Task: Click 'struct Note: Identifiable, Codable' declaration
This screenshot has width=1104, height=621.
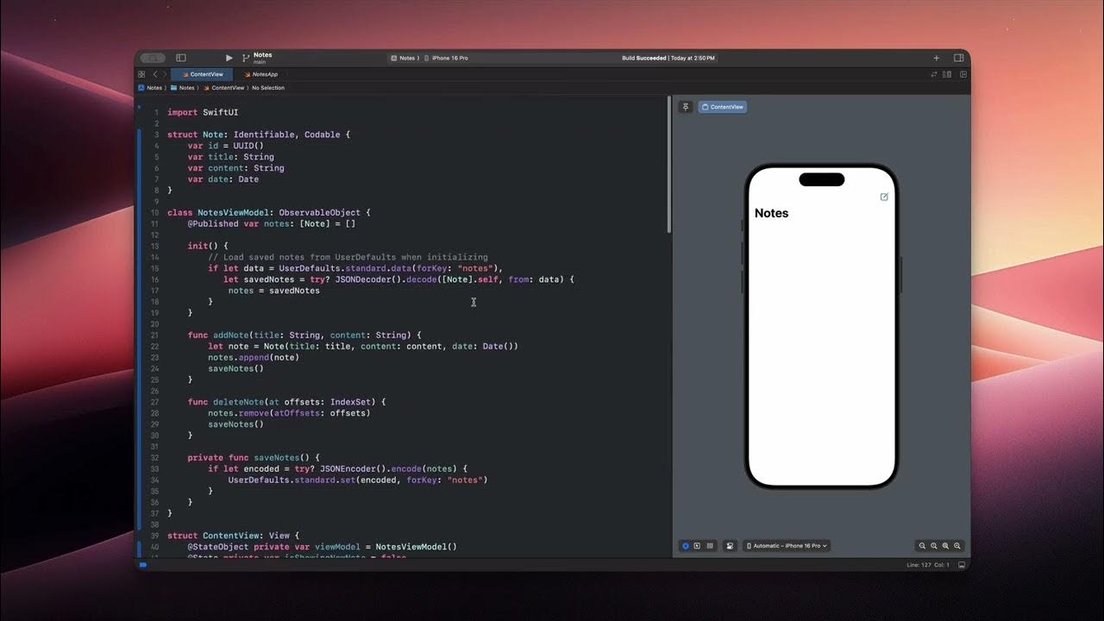Action: (x=259, y=135)
